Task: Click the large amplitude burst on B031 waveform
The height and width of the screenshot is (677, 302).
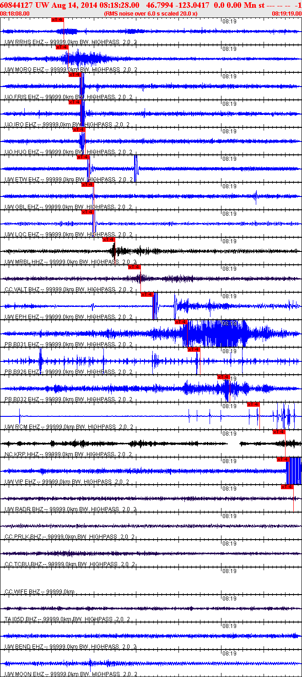Action: pos(215,333)
